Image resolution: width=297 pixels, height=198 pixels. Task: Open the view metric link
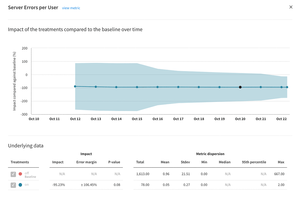pos(71,8)
